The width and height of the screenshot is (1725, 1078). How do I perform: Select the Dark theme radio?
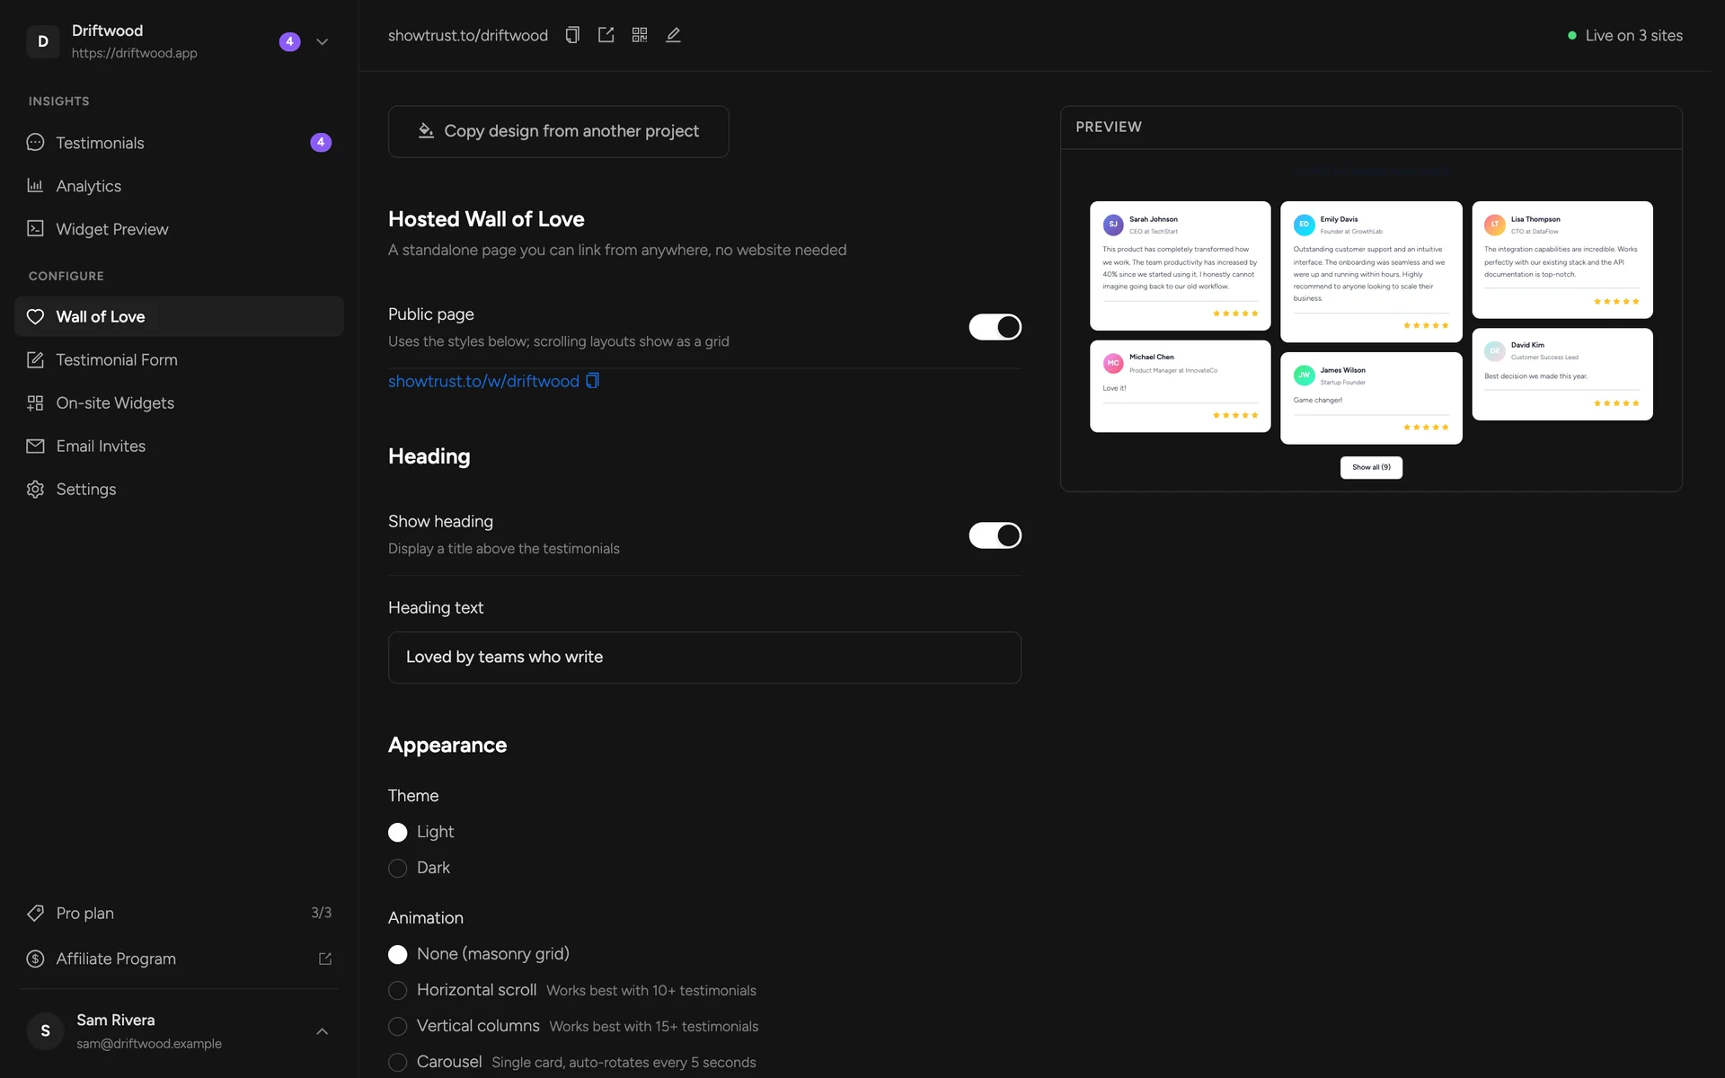point(397,869)
